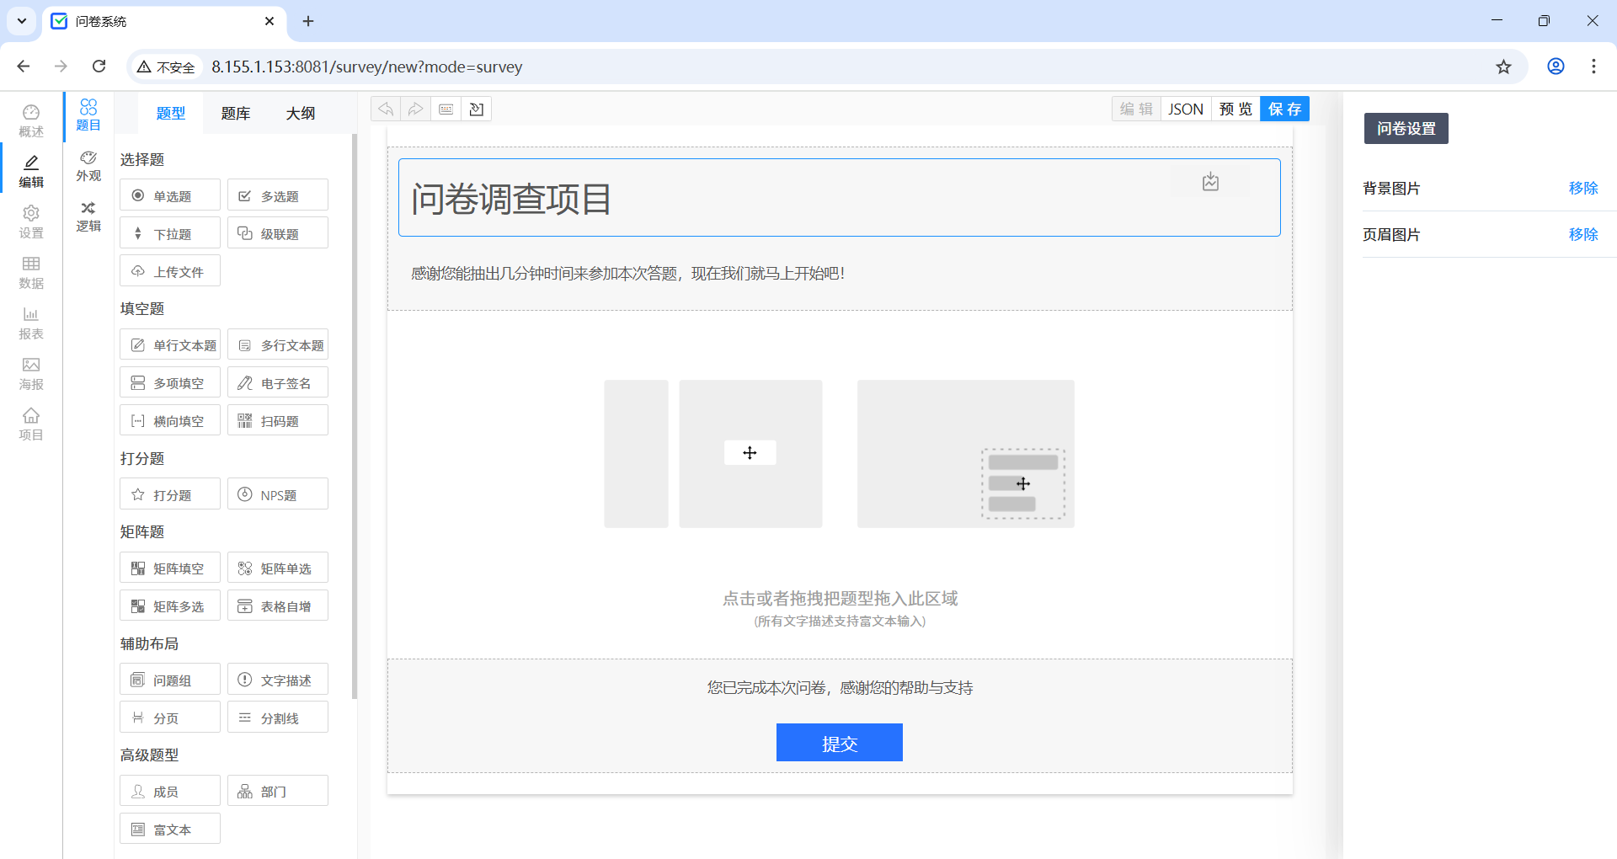Click the keyboard shortcut icon in toolbar
The image size is (1617, 859).
[x=446, y=109]
